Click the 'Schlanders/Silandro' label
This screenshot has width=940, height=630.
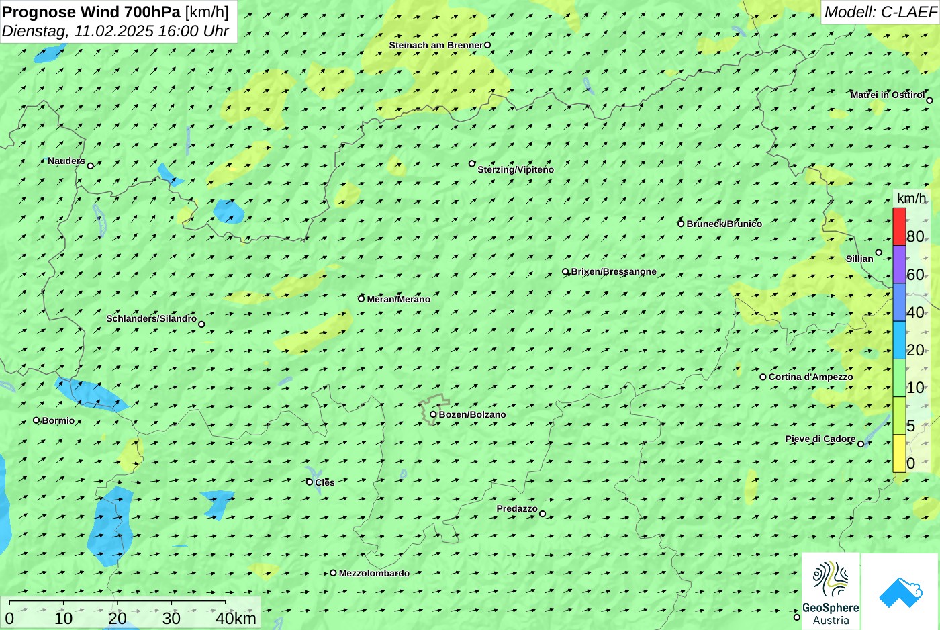(152, 318)
